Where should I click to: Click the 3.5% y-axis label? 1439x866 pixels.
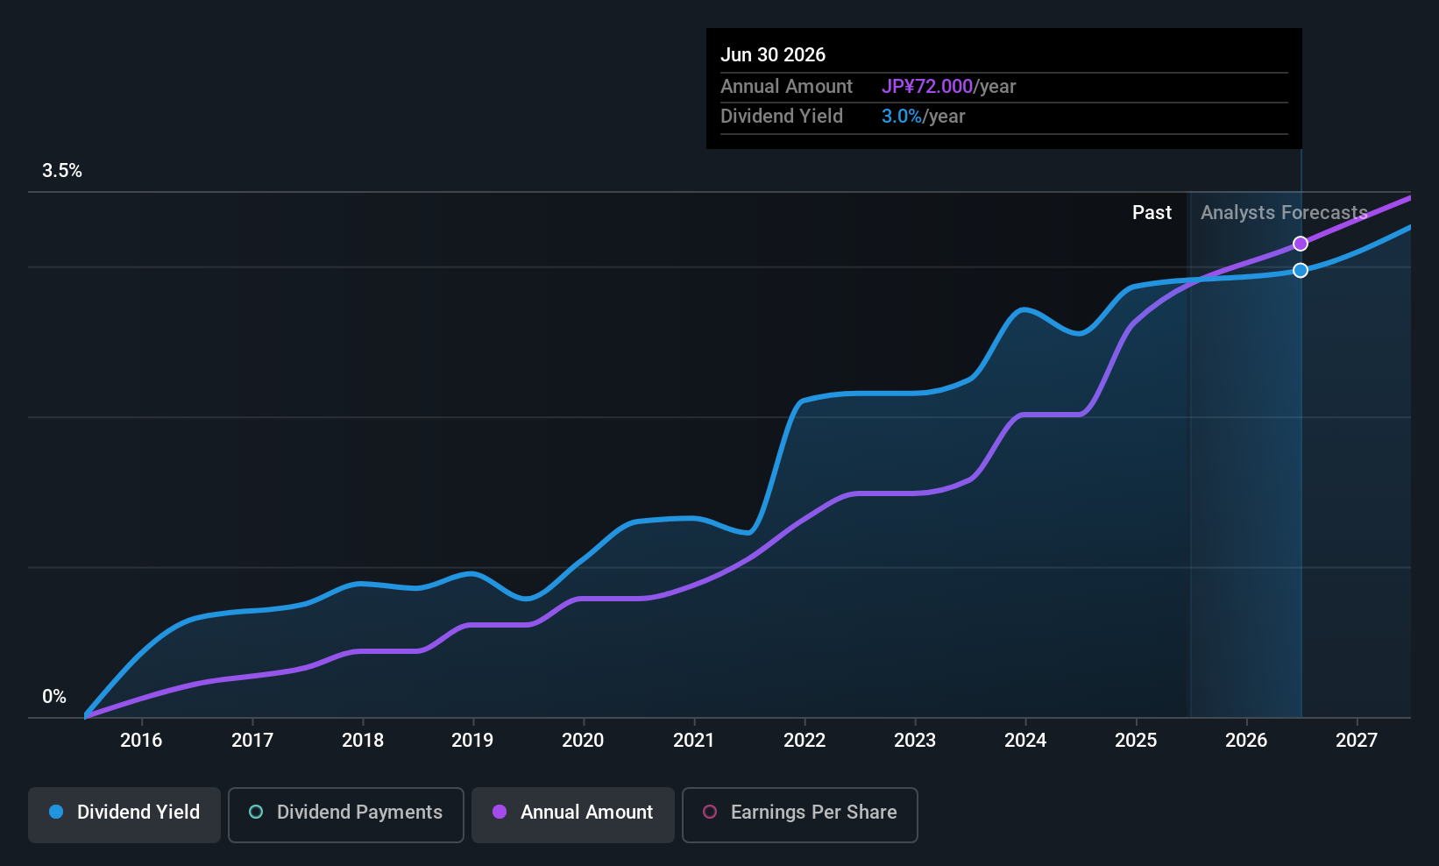pyautogui.click(x=62, y=171)
